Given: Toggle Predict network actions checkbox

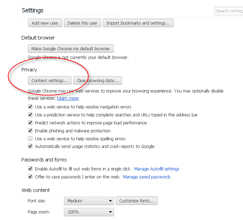Looking at the screenshot, I should click(x=30, y=122).
